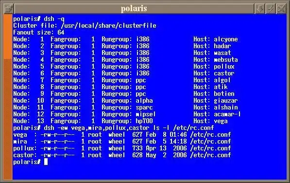Click '/etc/rc.conf' in the castor output row

point(211,155)
